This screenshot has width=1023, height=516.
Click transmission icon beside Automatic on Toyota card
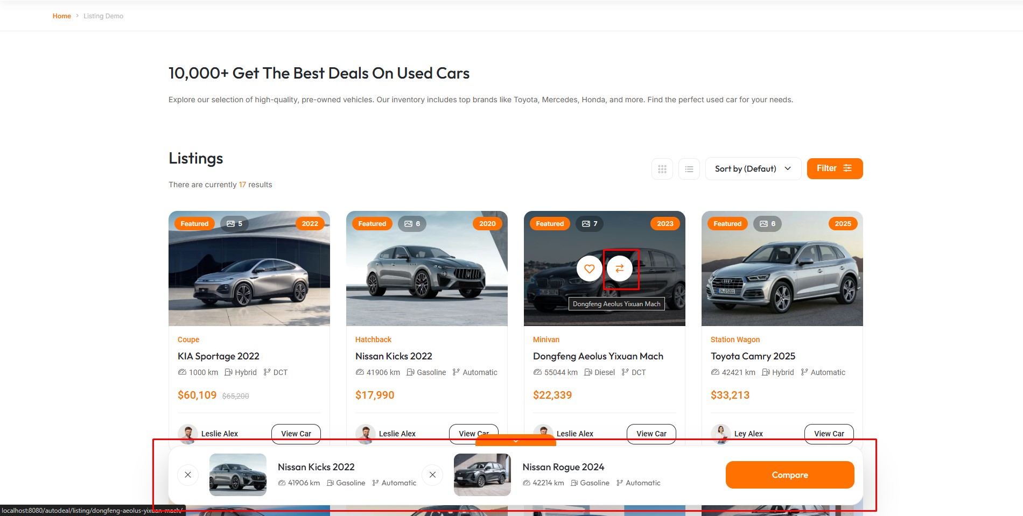(x=804, y=372)
